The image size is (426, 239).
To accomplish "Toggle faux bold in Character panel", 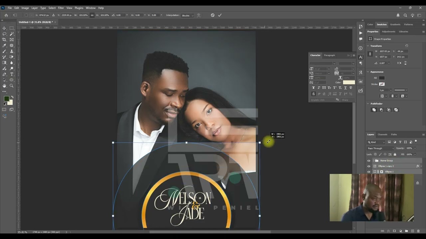I will pyautogui.click(x=313, y=88).
